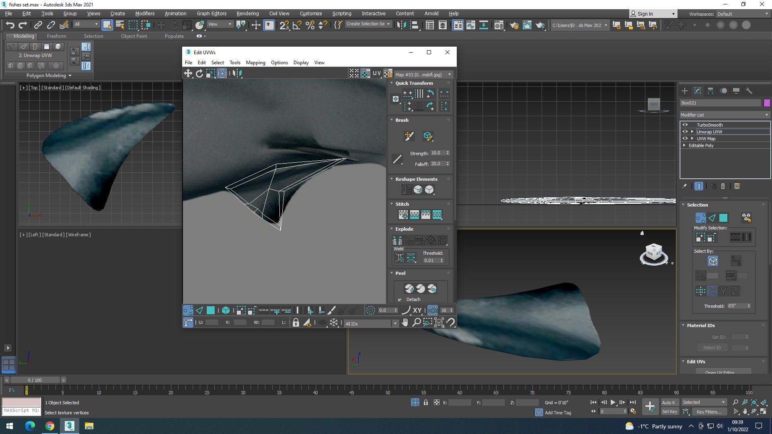
Task: Toggle UVW Map modifier visibility eye
Action: click(685, 139)
